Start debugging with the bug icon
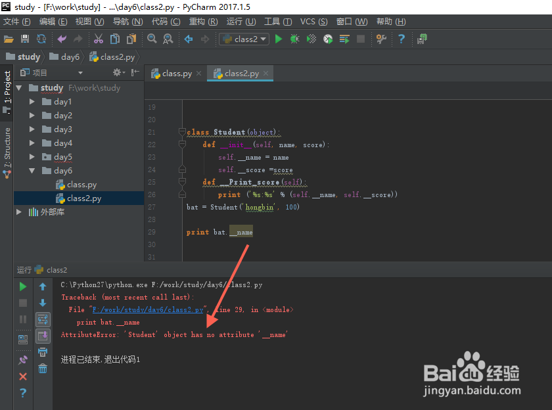Image resolution: width=552 pixels, height=410 pixels. click(x=294, y=39)
